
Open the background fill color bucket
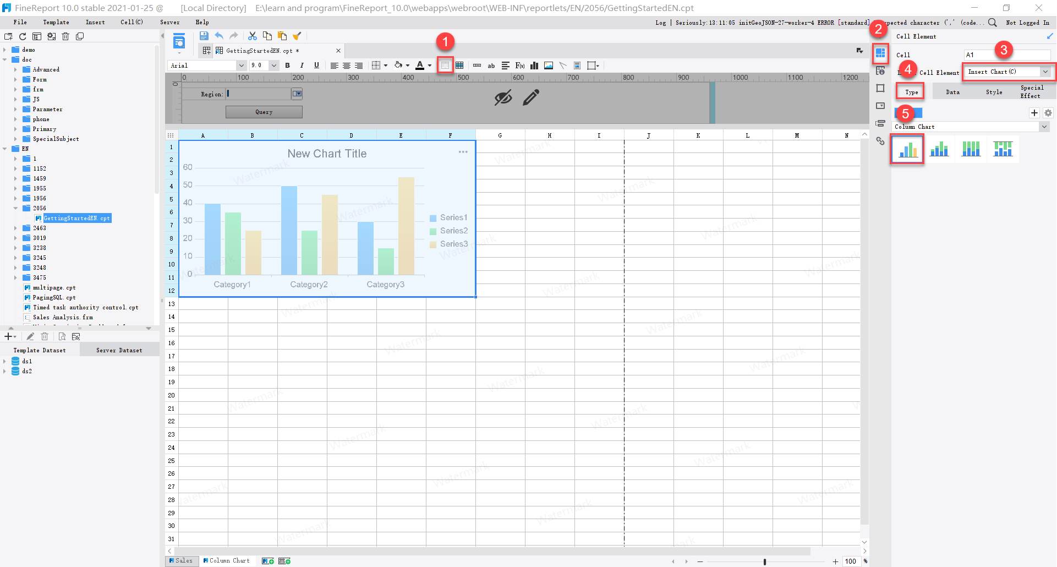(398, 66)
